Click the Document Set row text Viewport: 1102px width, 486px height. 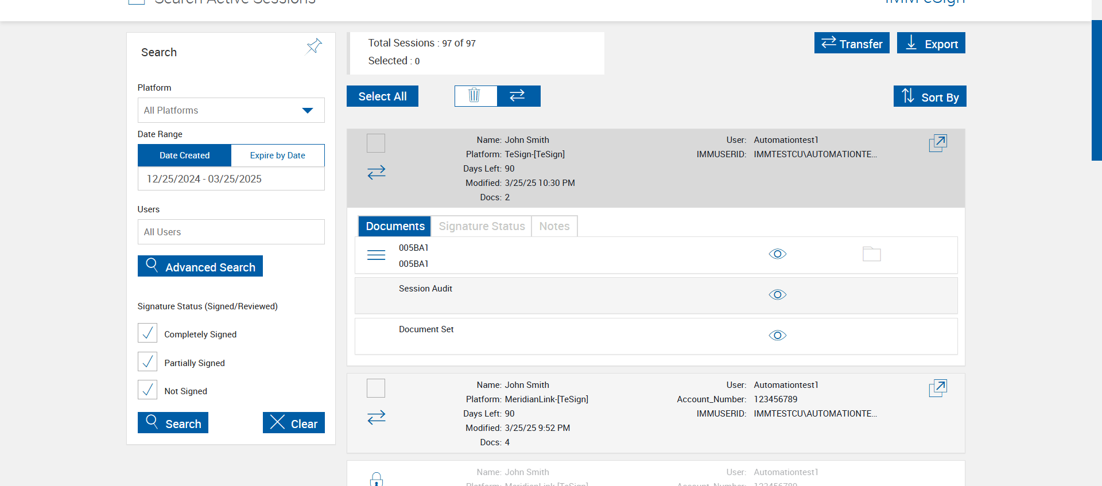pos(426,329)
